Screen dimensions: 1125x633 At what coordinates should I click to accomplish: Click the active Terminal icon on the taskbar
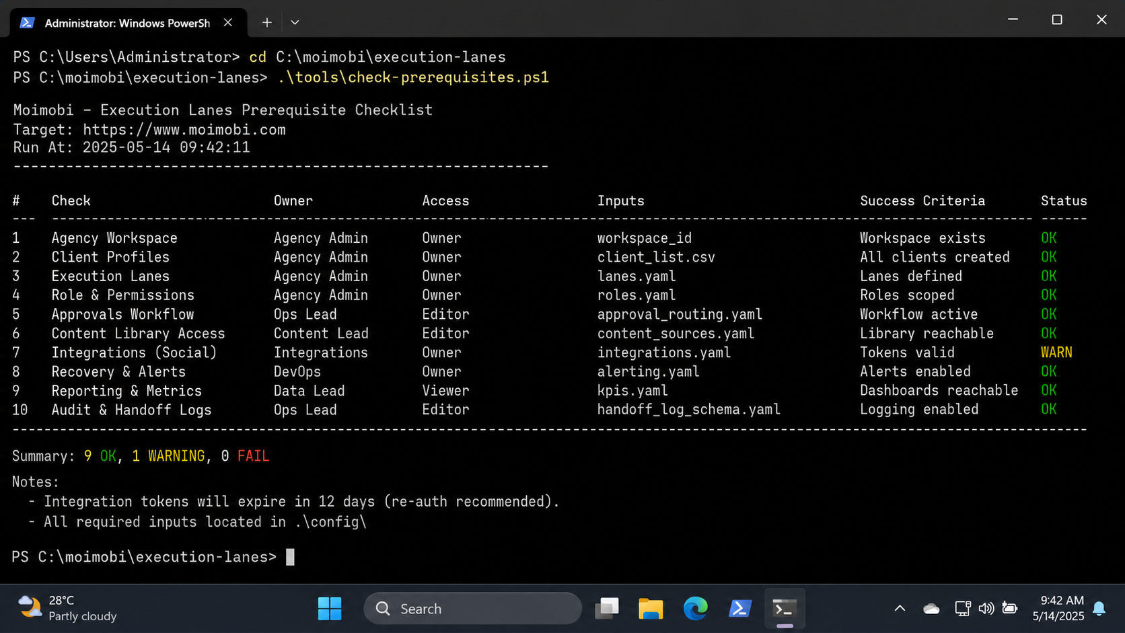pos(785,609)
